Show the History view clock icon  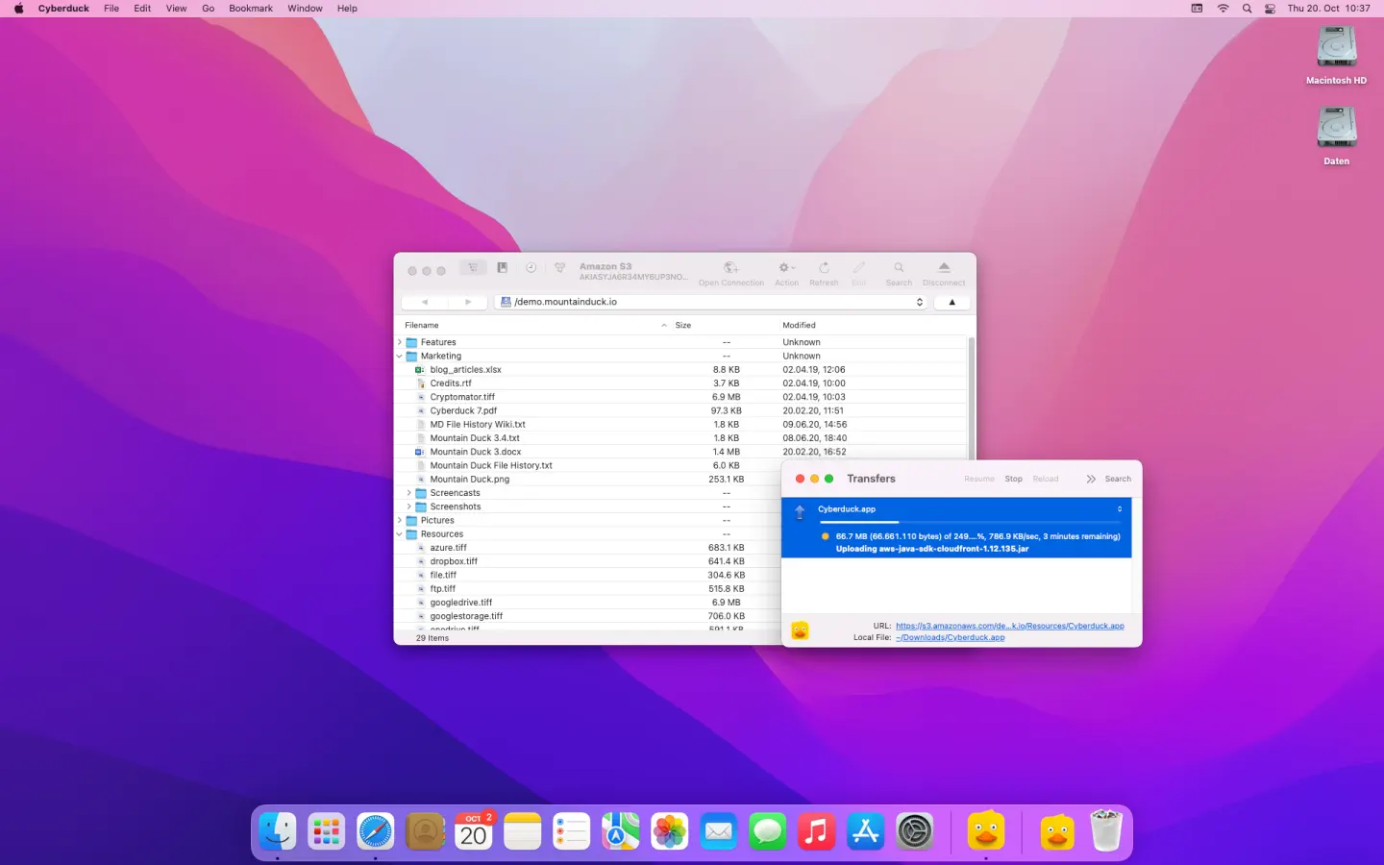pos(531,268)
